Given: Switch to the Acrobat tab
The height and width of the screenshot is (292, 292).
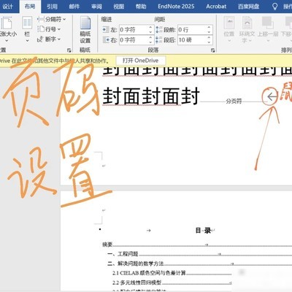Looking at the screenshot, I should 216,7.
